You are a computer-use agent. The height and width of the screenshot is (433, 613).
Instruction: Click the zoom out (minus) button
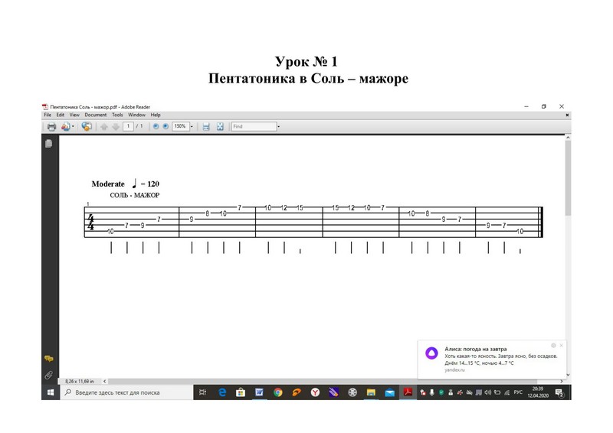[x=156, y=126]
